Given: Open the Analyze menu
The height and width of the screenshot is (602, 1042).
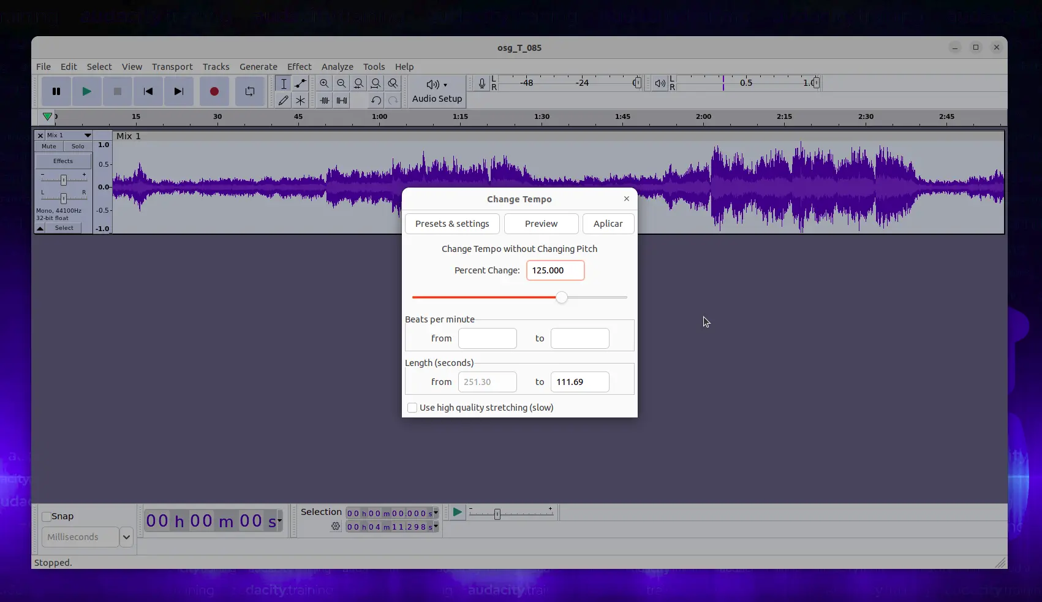Looking at the screenshot, I should pyautogui.click(x=338, y=67).
